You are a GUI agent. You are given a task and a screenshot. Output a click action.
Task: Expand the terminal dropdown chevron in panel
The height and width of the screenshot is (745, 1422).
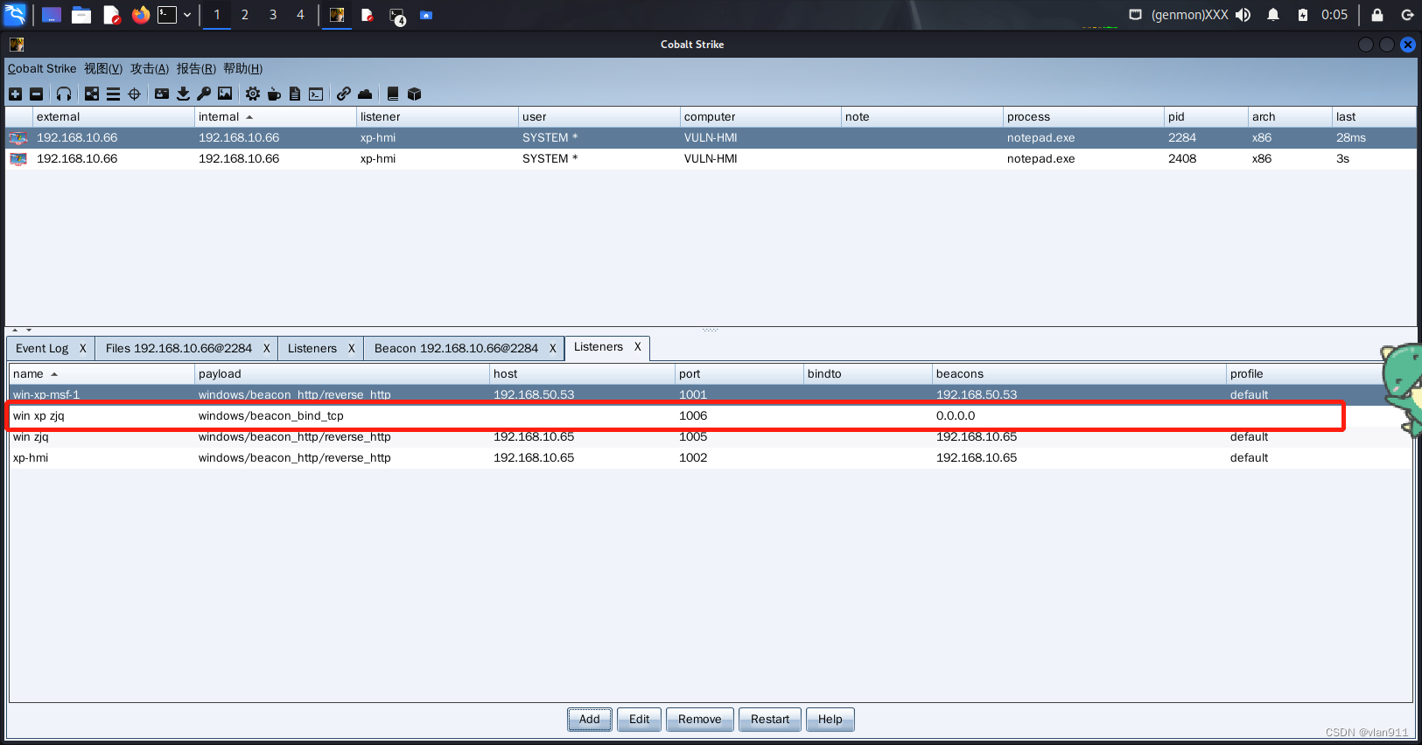187,15
